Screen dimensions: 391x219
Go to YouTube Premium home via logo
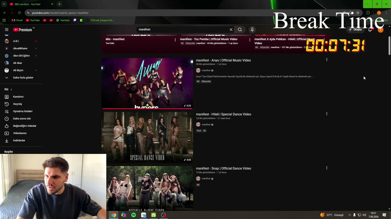23,30
